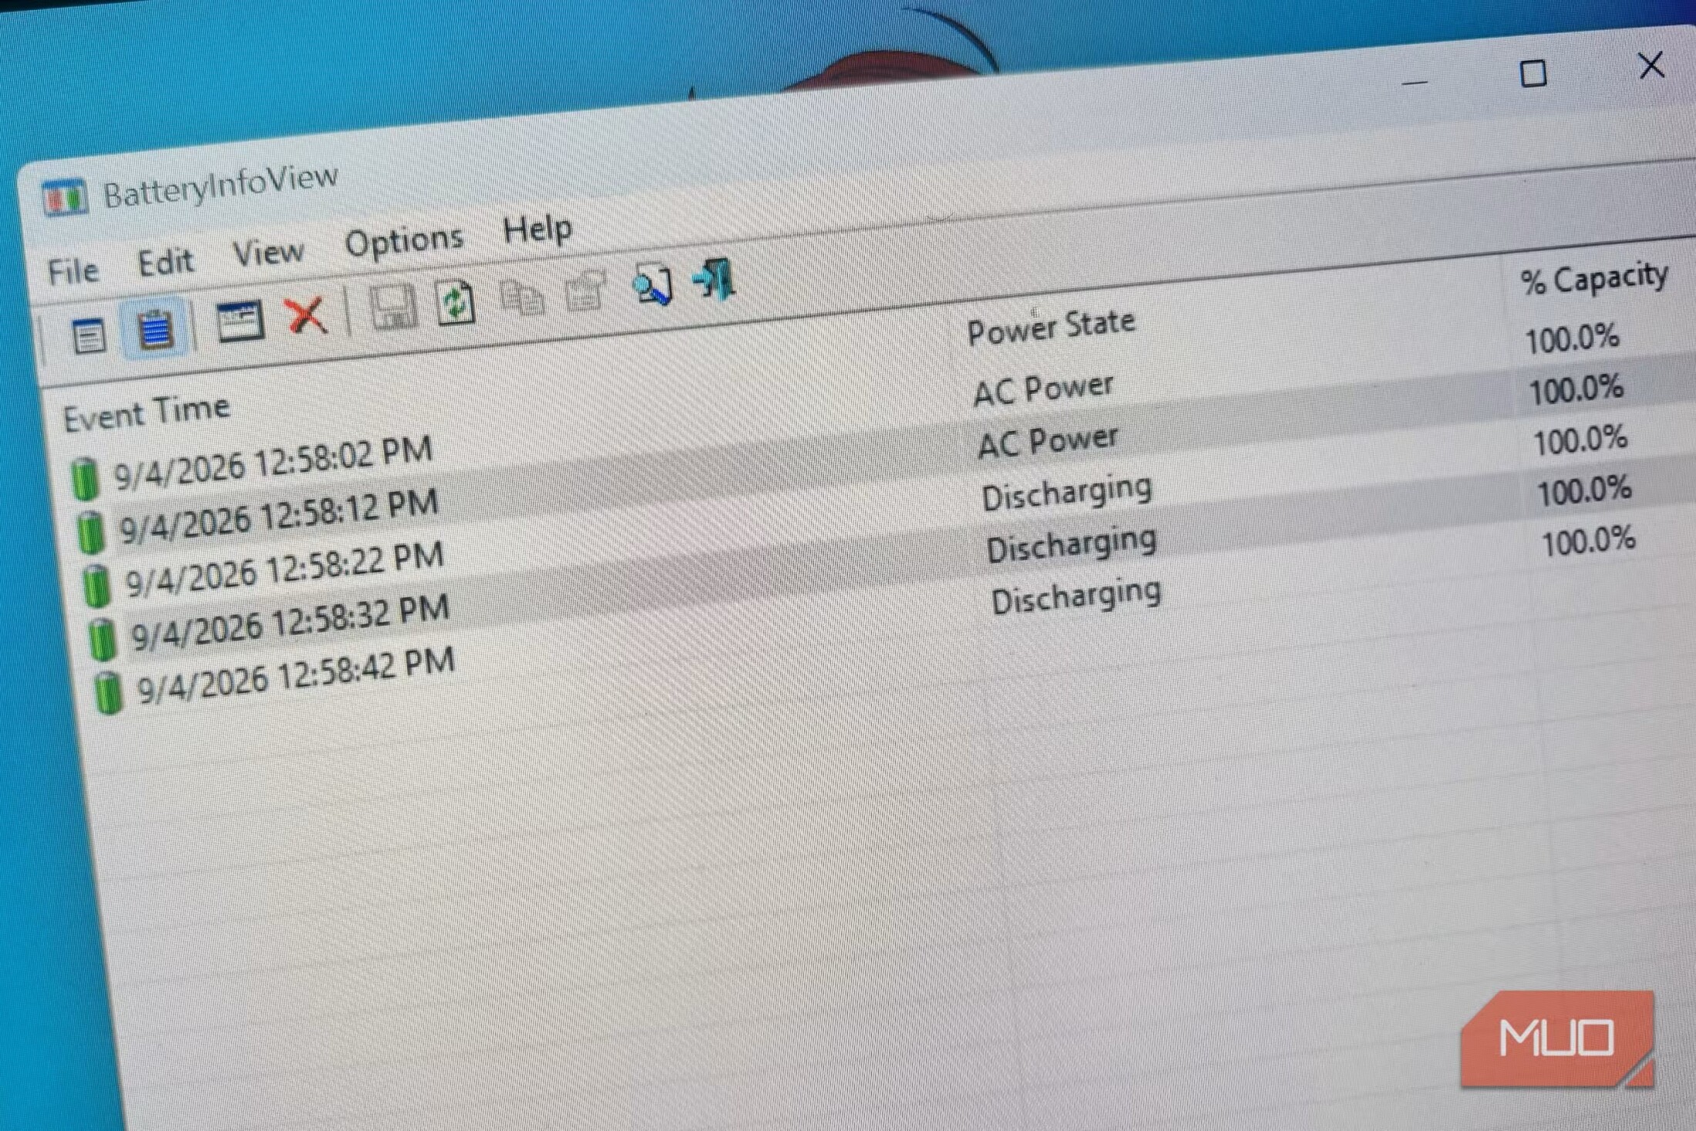
Task: Click the Exit door toolbar icon
Action: (x=715, y=279)
